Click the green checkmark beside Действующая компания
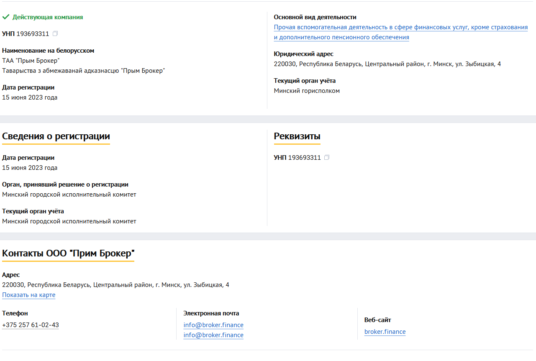 tap(6, 17)
